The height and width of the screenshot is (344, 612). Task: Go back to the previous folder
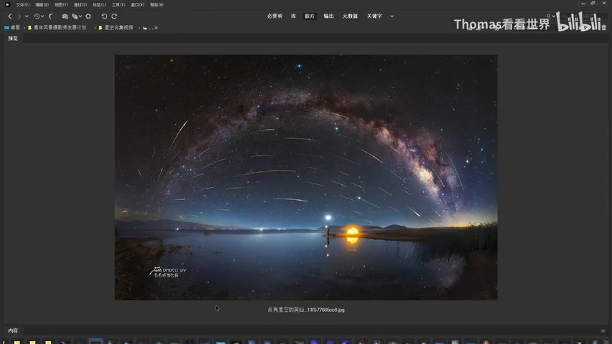[x=10, y=16]
